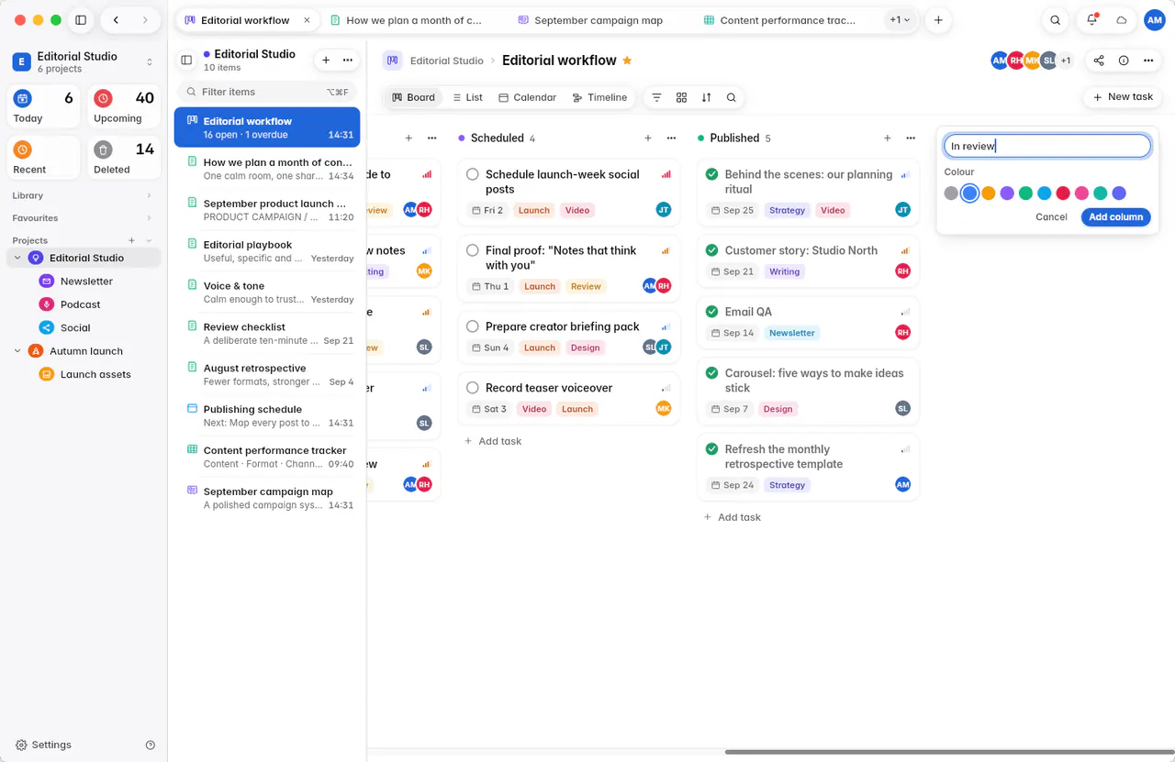Open the board info panel icon
The height and width of the screenshot is (762, 1175).
click(1124, 61)
